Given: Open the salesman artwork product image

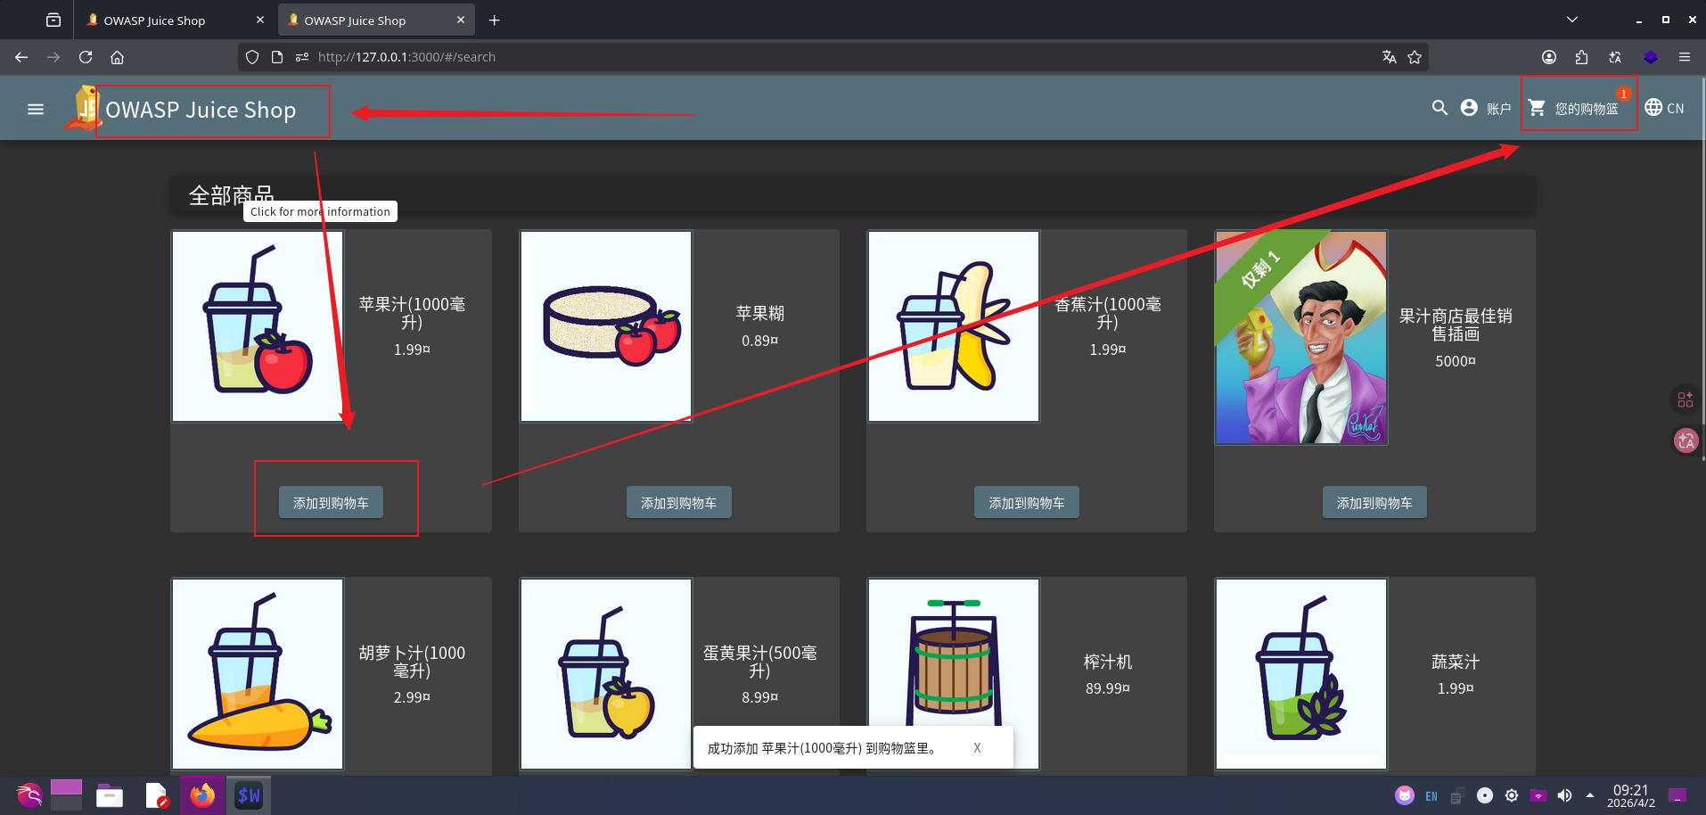Looking at the screenshot, I should (1301, 337).
